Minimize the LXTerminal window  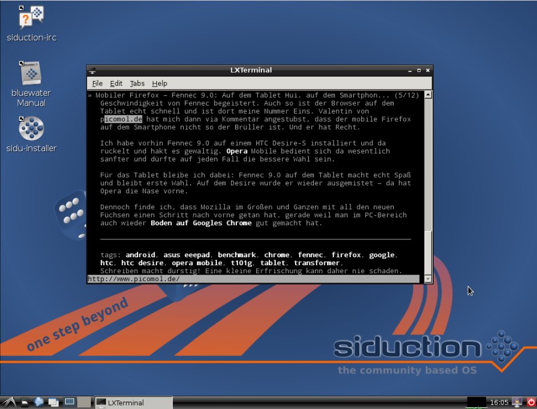[x=410, y=71]
